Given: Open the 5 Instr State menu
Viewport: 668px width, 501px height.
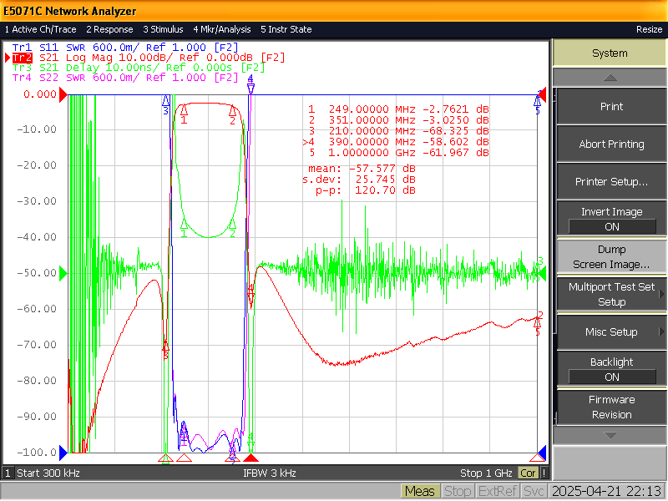Looking at the screenshot, I should (286, 29).
